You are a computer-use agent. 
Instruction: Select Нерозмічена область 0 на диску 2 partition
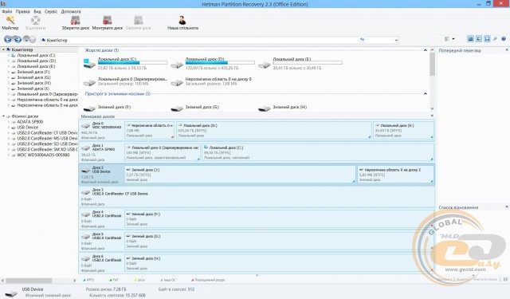[395, 175]
